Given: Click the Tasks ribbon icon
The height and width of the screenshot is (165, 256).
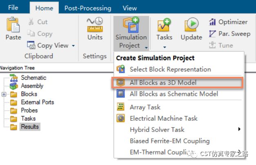Looking at the screenshot, I should [164, 25].
